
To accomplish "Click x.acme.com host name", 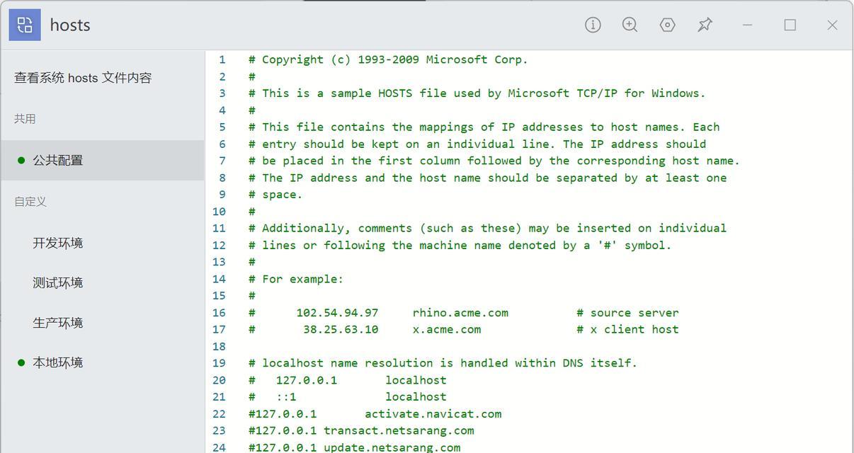I will click(x=447, y=329).
